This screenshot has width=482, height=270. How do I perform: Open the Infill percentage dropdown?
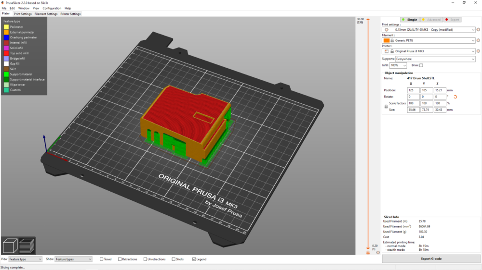tap(398, 65)
